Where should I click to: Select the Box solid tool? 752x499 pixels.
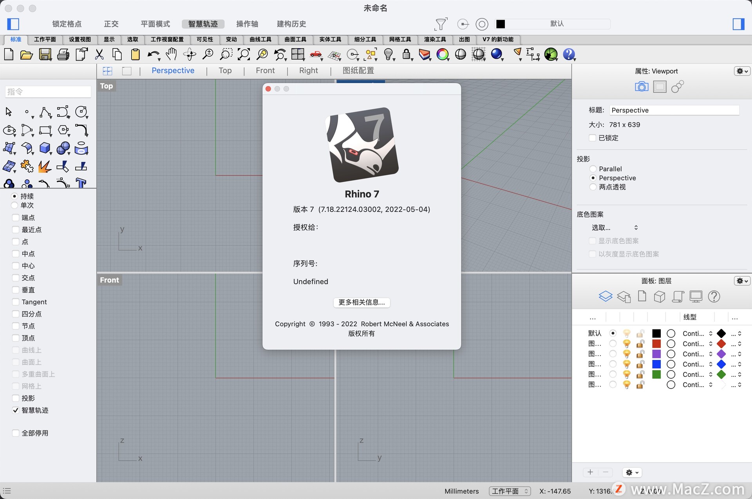click(45, 148)
